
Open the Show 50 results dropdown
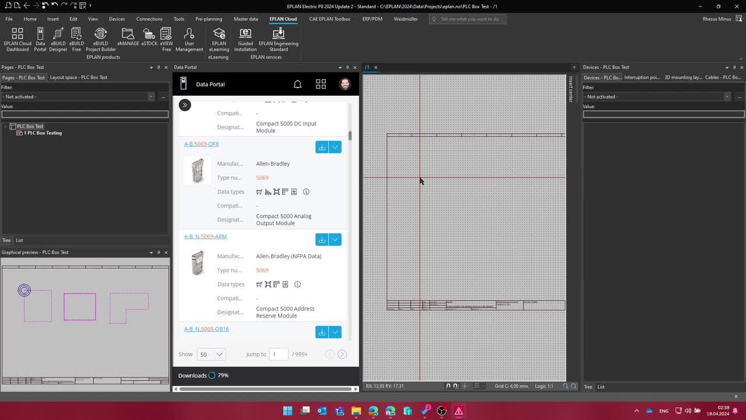[x=212, y=354]
